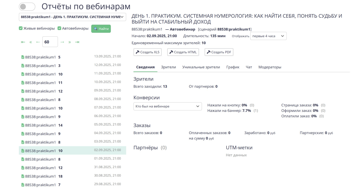
Task: Open the webinar selection dropdown 88538:praktikum1
Action: tap(72, 17)
